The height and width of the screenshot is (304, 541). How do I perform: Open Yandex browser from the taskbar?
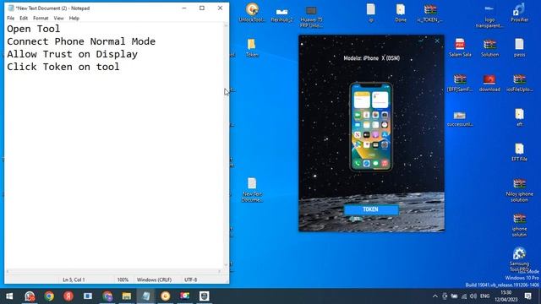(68, 296)
